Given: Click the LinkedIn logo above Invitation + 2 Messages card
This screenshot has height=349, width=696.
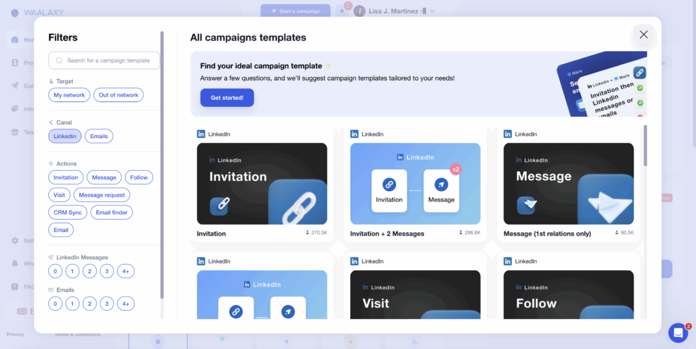Looking at the screenshot, I should point(354,134).
